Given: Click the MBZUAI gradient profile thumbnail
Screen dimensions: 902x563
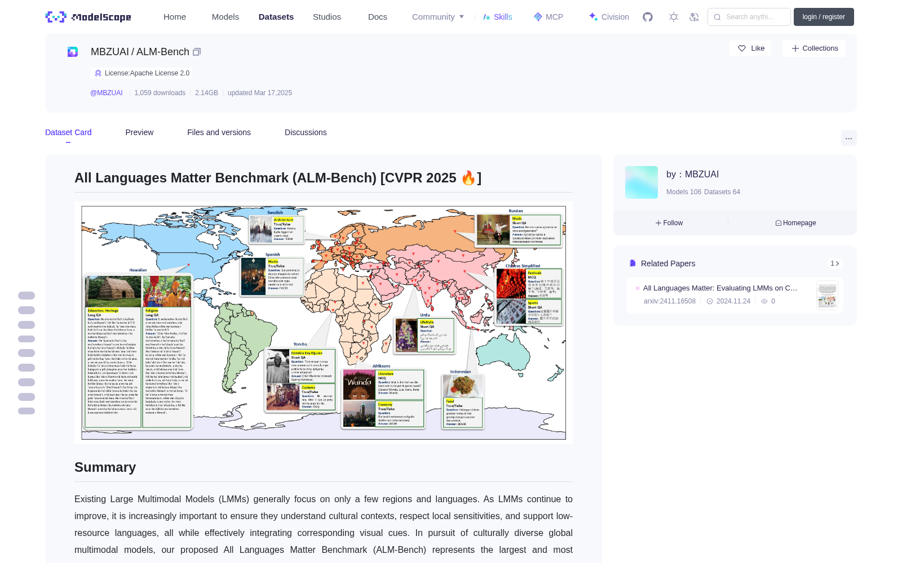Looking at the screenshot, I should click(x=642, y=182).
